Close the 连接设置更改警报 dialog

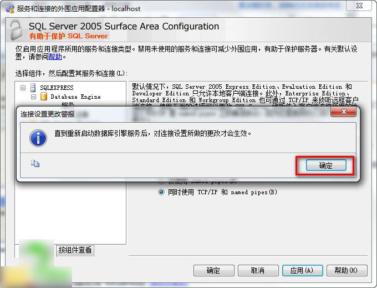point(344,112)
